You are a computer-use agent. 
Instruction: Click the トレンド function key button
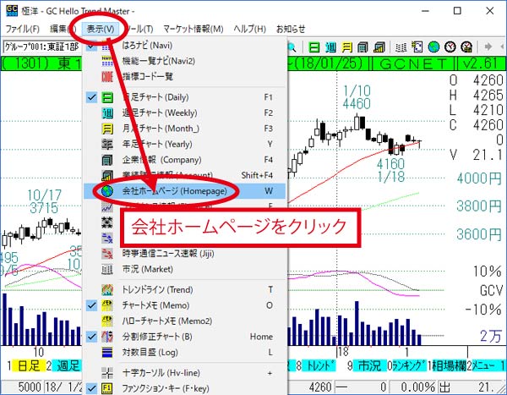point(319,366)
